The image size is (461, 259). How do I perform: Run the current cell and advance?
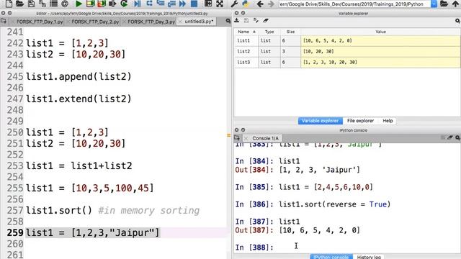pos(102,4)
